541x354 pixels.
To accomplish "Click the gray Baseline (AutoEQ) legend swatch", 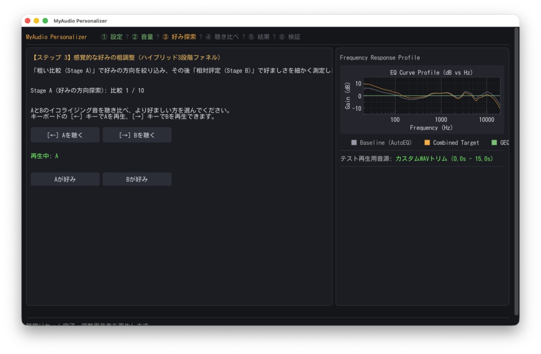I will (353, 143).
